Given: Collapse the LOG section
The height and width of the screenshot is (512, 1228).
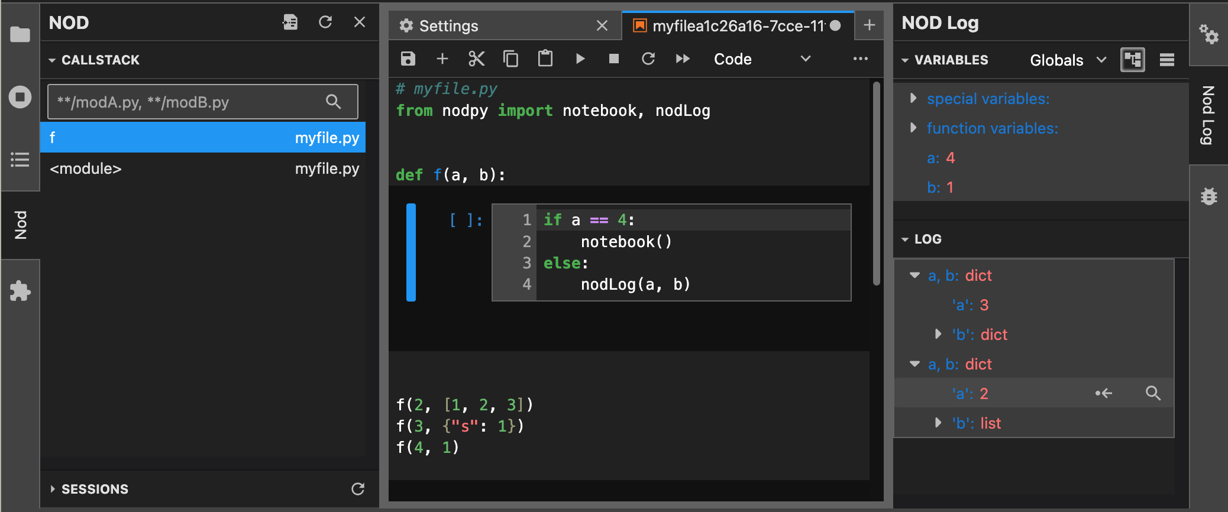Looking at the screenshot, I should tap(905, 239).
